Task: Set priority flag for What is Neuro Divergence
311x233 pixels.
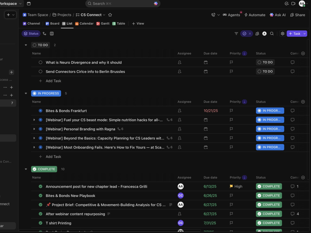Action: pos(231,62)
